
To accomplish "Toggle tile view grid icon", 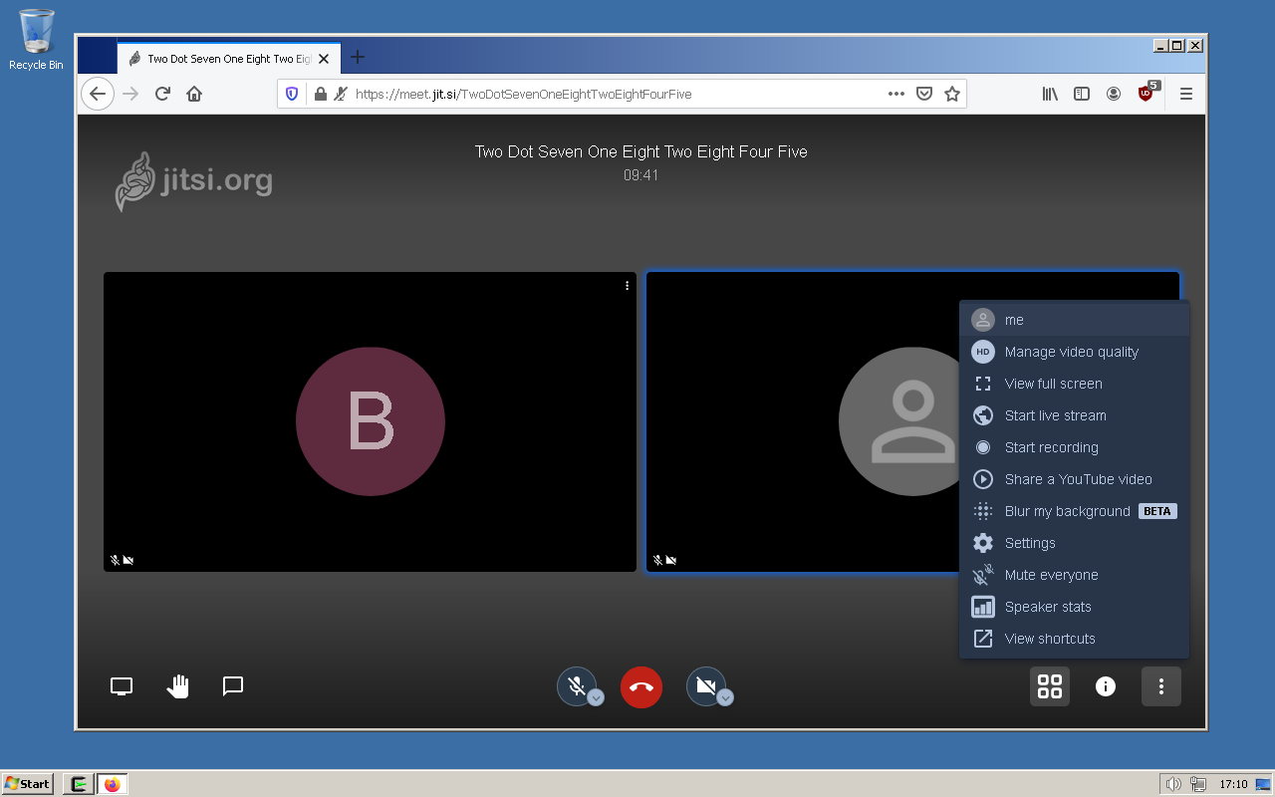I will click(x=1050, y=686).
